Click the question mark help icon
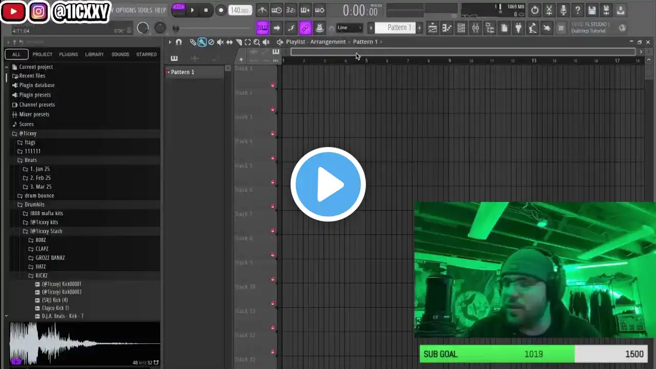Screen dimensions: 656x369 (578, 10)
